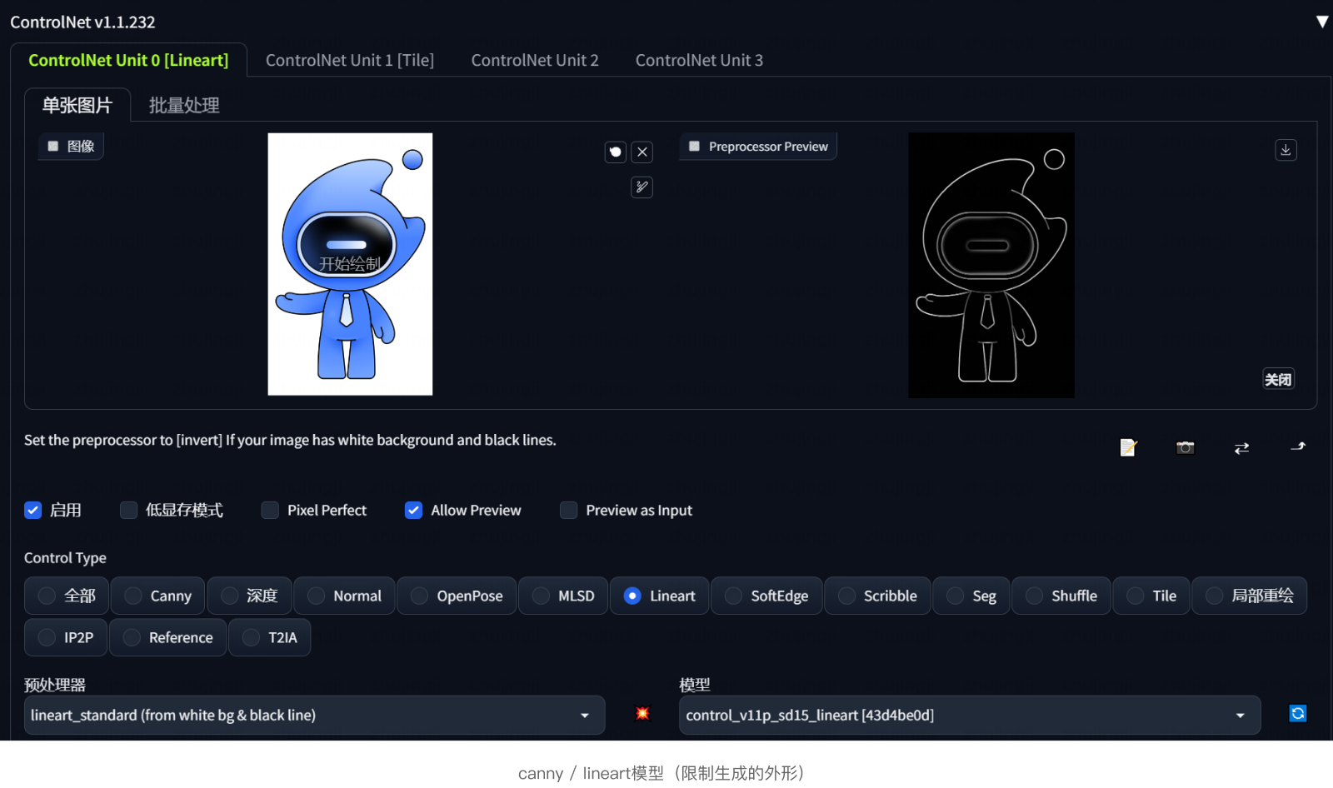Click the brush edit icon beside the image
The image size is (1333, 788).
[642, 187]
